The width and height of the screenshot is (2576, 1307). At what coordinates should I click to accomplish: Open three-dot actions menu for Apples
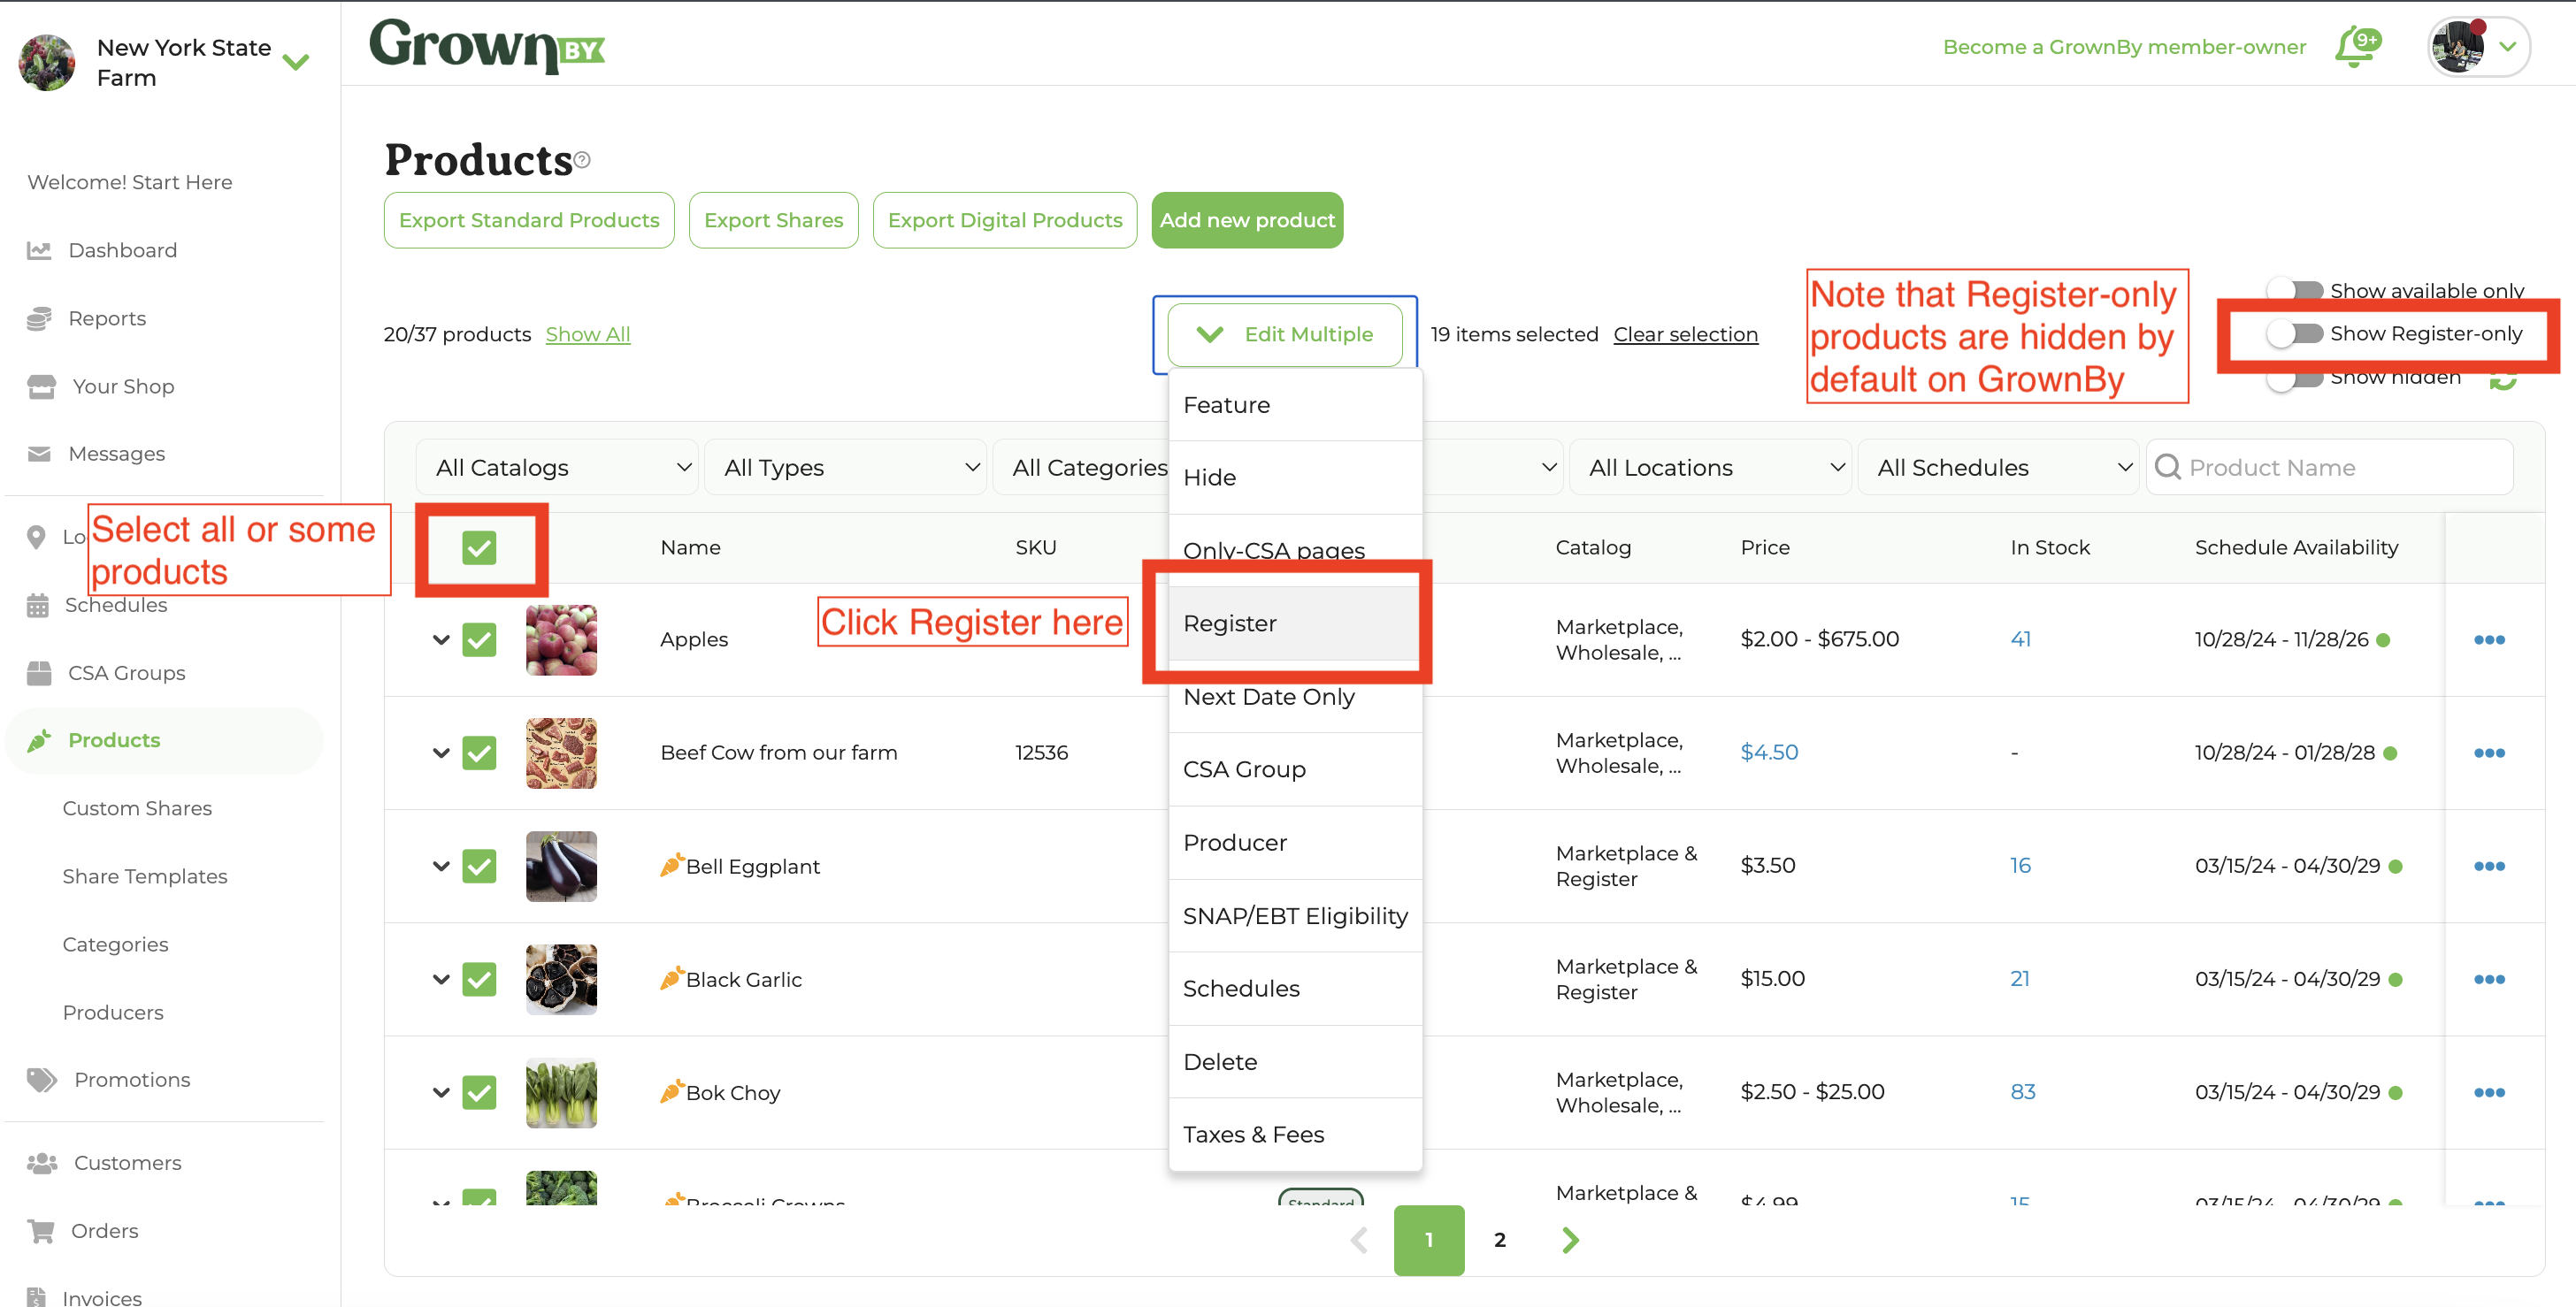click(2488, 640)
